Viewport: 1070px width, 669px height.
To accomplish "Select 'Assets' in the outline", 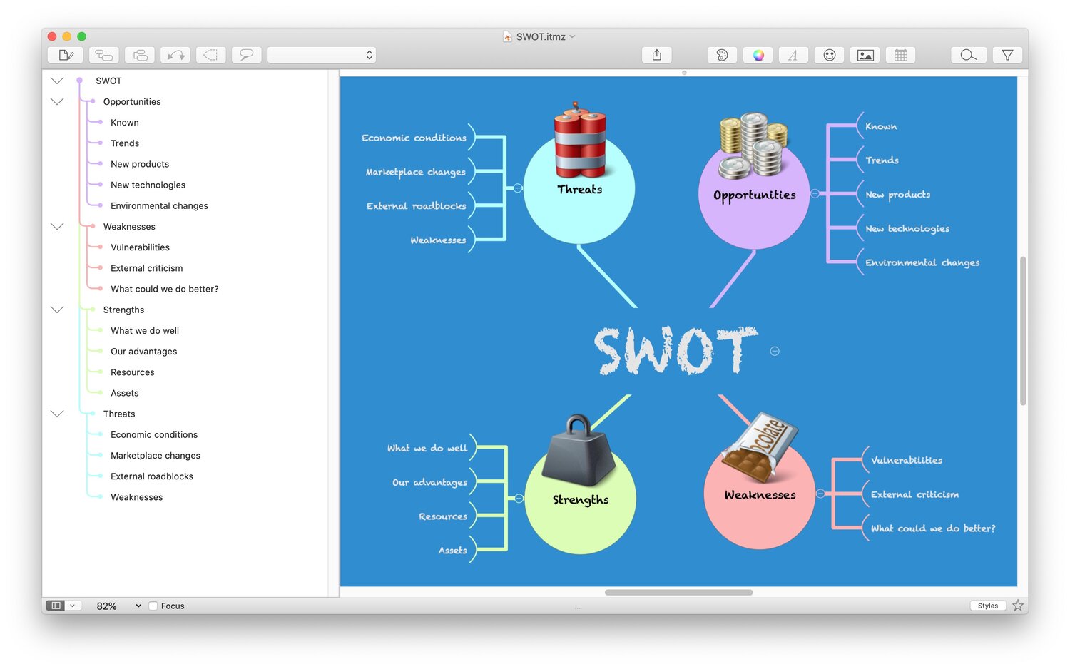I will coord(124,393).
